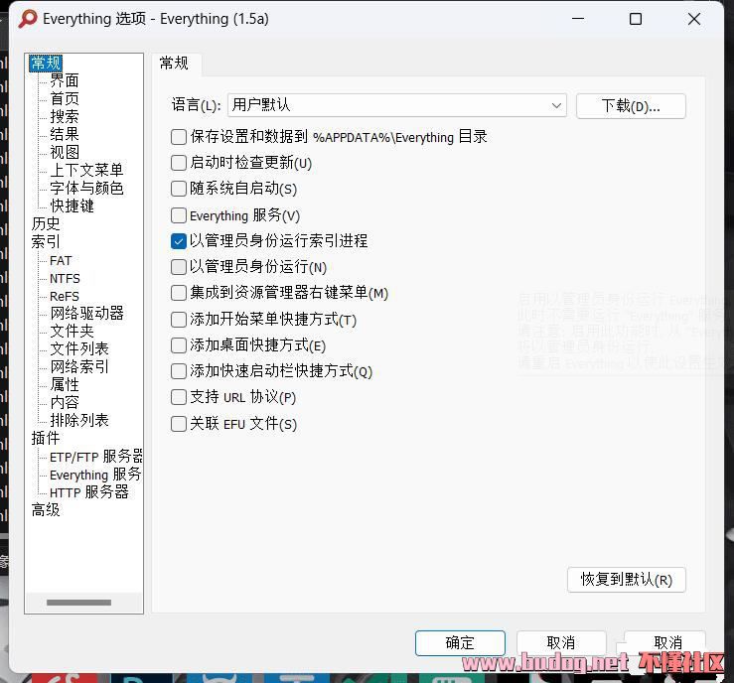Toggle 启动时检查更新(U) checkbox
The image size is (734, 683).
pyautogui.click(x=179, y=163)
